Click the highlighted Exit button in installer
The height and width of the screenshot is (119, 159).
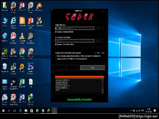click(x=93, y=68)
